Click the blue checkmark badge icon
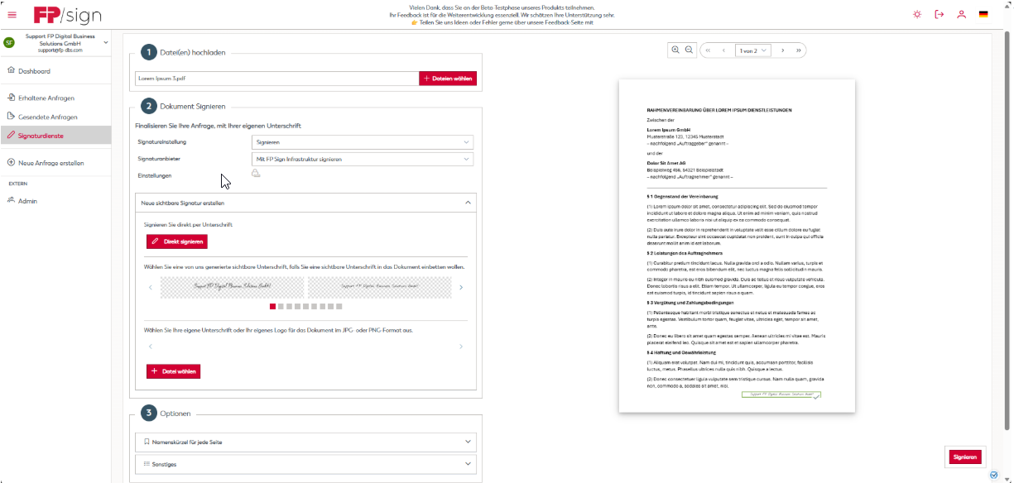This screenshot has height=483, width=1014. (993, 475)
